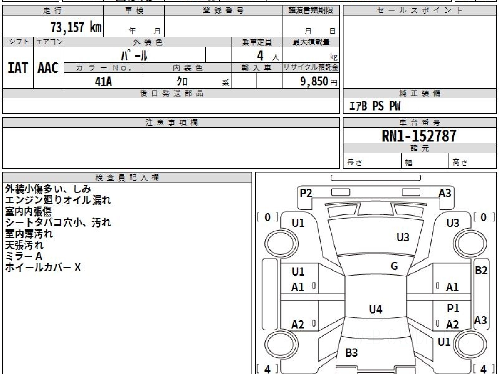Screen dimensions: 499x374
Task: Select the note "天張汚れ"
Action: (x=24, y=245)
